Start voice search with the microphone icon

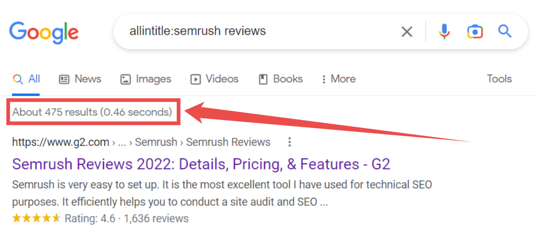click(444, 32)
